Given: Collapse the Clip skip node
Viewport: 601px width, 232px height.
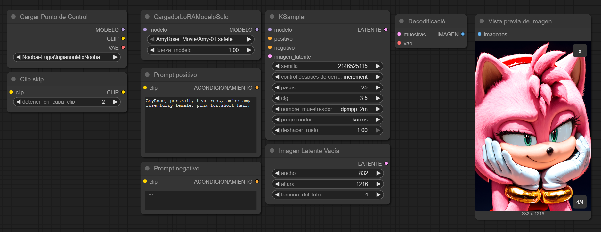Looking at the screenshot, I should (x=13, y=79).
